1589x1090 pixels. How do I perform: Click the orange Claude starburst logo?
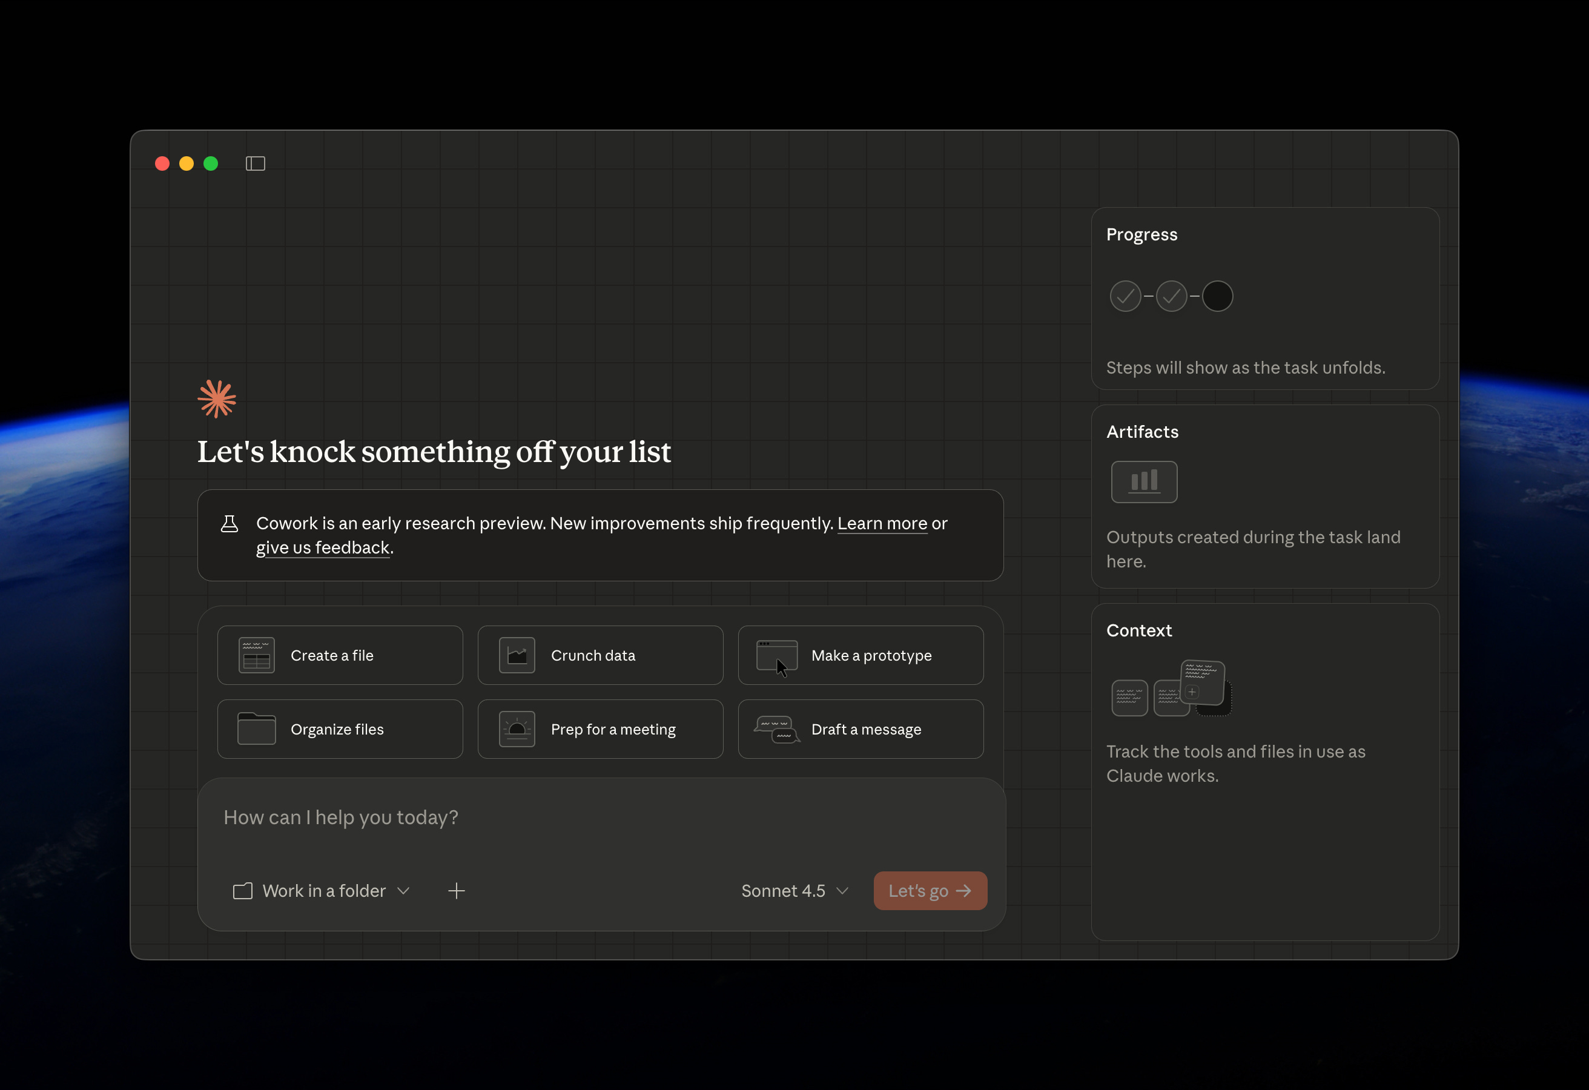tap(217, 398)
